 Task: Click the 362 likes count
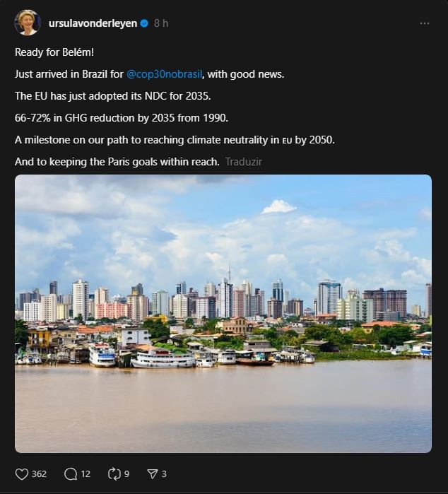click(39, 474)
